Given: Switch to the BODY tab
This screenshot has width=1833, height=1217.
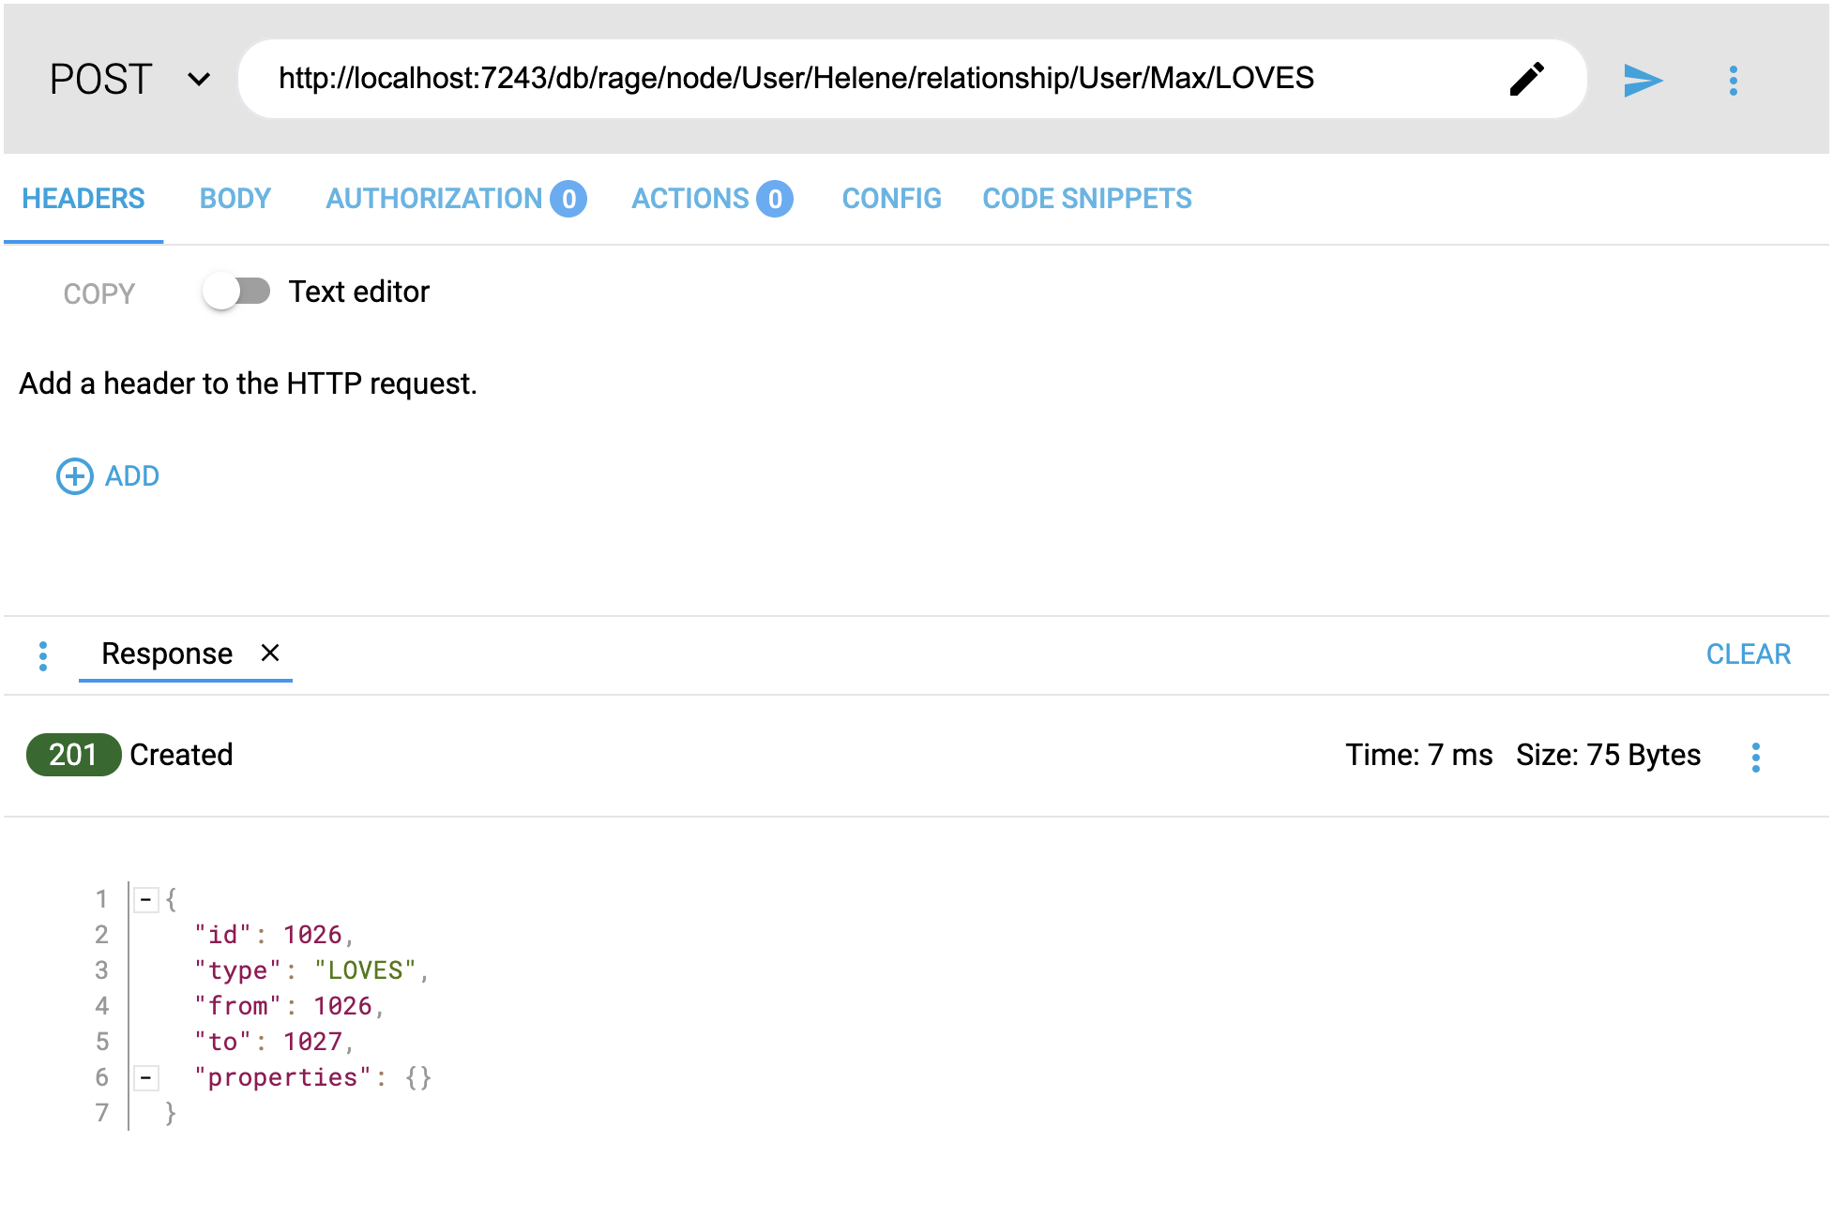Looking at the screenshot, I should (235, 199).
